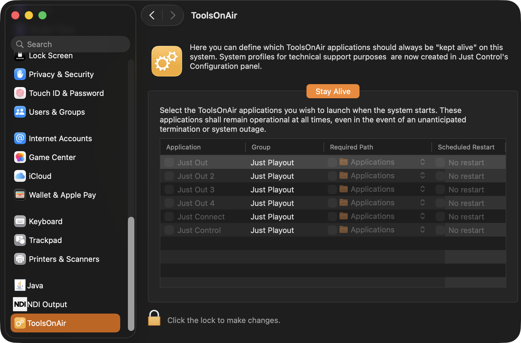Toggle Scheduled Restart checkbox for Just Control

tap(440, 230)
